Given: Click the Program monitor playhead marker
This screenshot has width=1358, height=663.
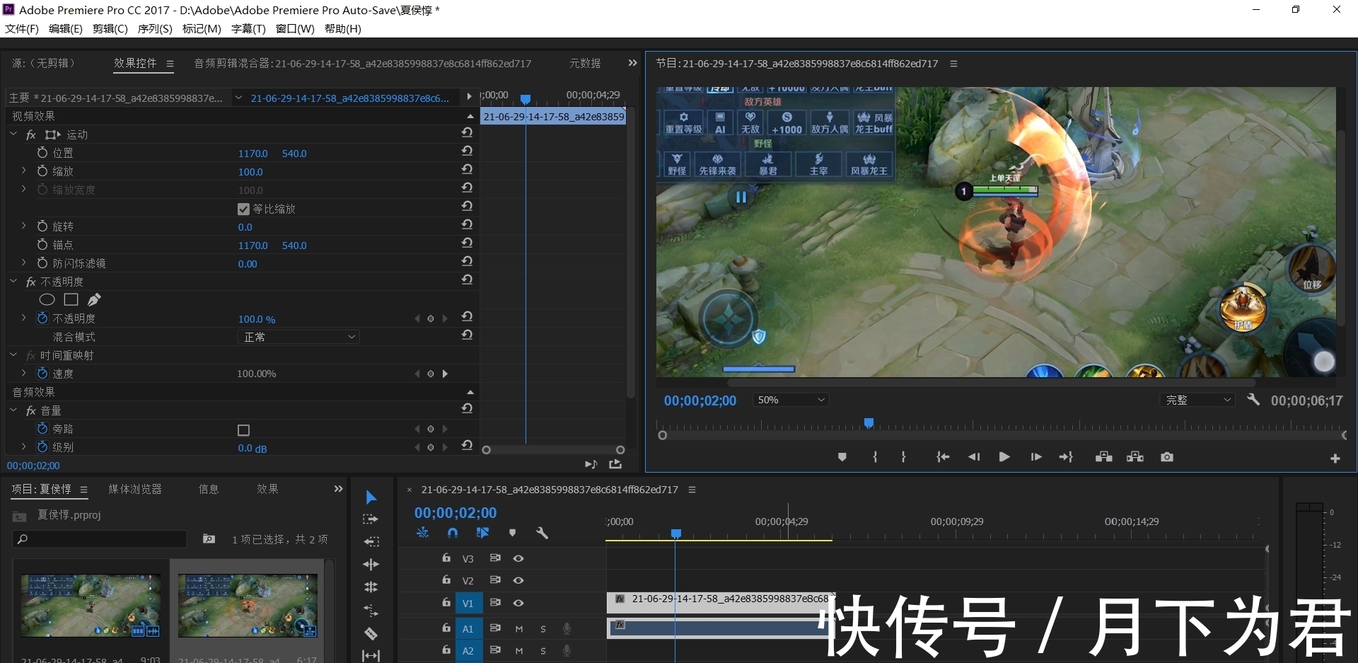Looking at the screenshot, I should (x=869, y=422).
